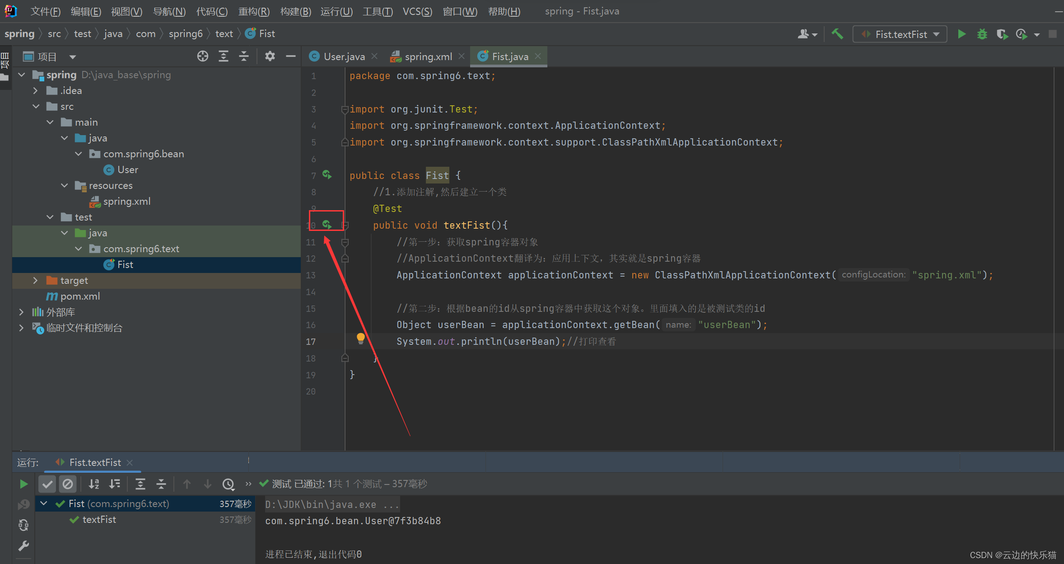Collapse the main folder
This screenshot has width=1064, height=564.
pyautogui.click(x=50, y=122)
